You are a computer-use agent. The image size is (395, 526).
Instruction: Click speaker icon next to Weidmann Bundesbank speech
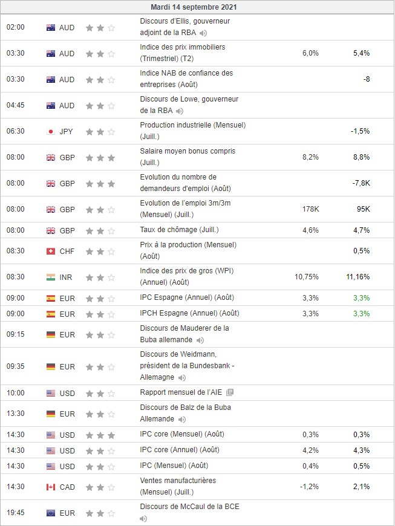point(181,377)
